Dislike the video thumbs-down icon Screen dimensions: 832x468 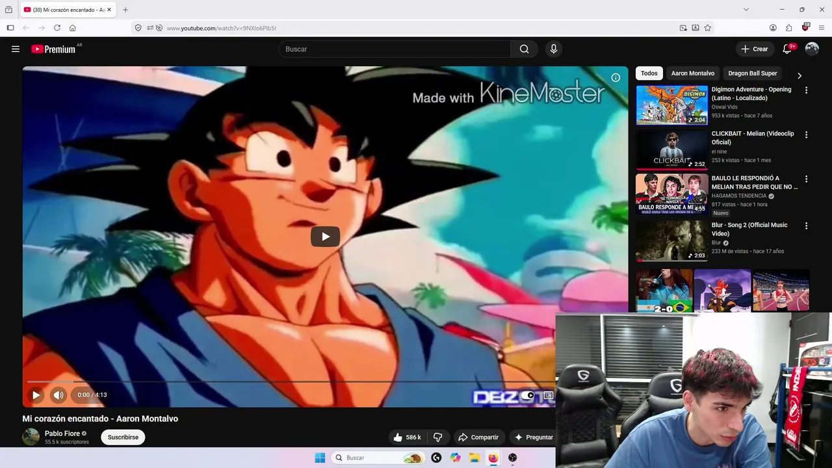tap(438, 437)
